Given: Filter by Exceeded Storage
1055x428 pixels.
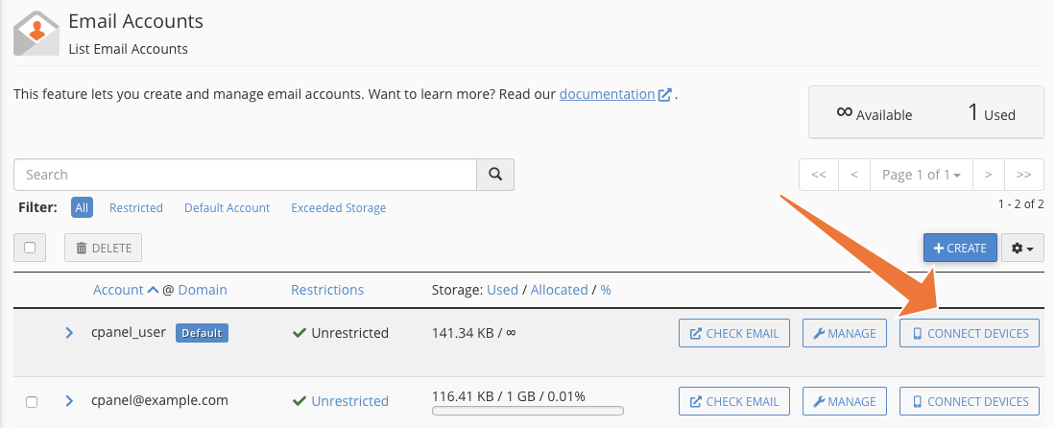Looking at the screenshot, I should click(338, 207).
